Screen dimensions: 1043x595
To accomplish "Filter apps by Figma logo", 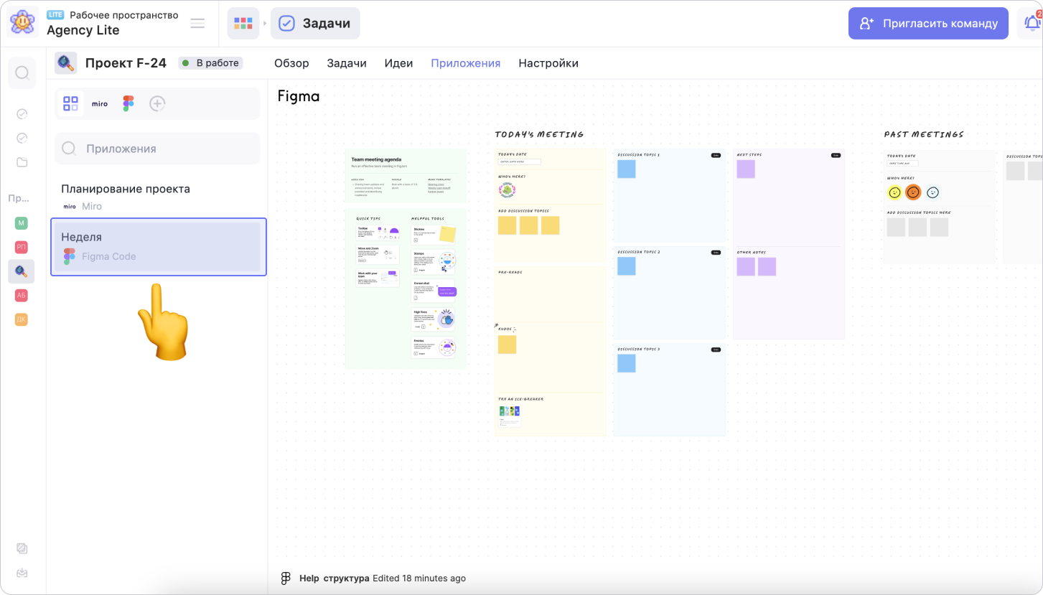I will point(128,103).
